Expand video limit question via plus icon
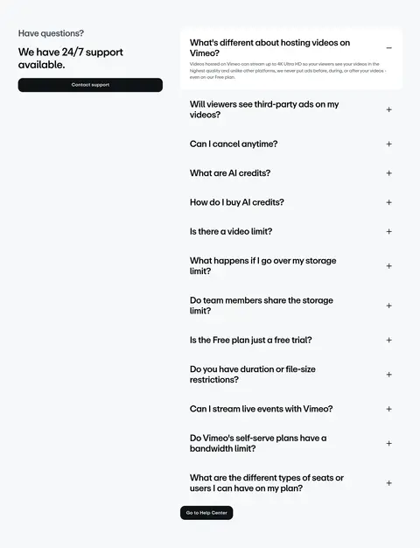Screen dimensions: 420x548 click(388, 232)
